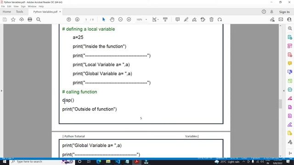Go to previous page arrow
294x165 pixels.
click(69, 19)
